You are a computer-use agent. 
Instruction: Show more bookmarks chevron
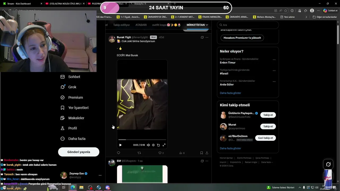click(306, 17)
